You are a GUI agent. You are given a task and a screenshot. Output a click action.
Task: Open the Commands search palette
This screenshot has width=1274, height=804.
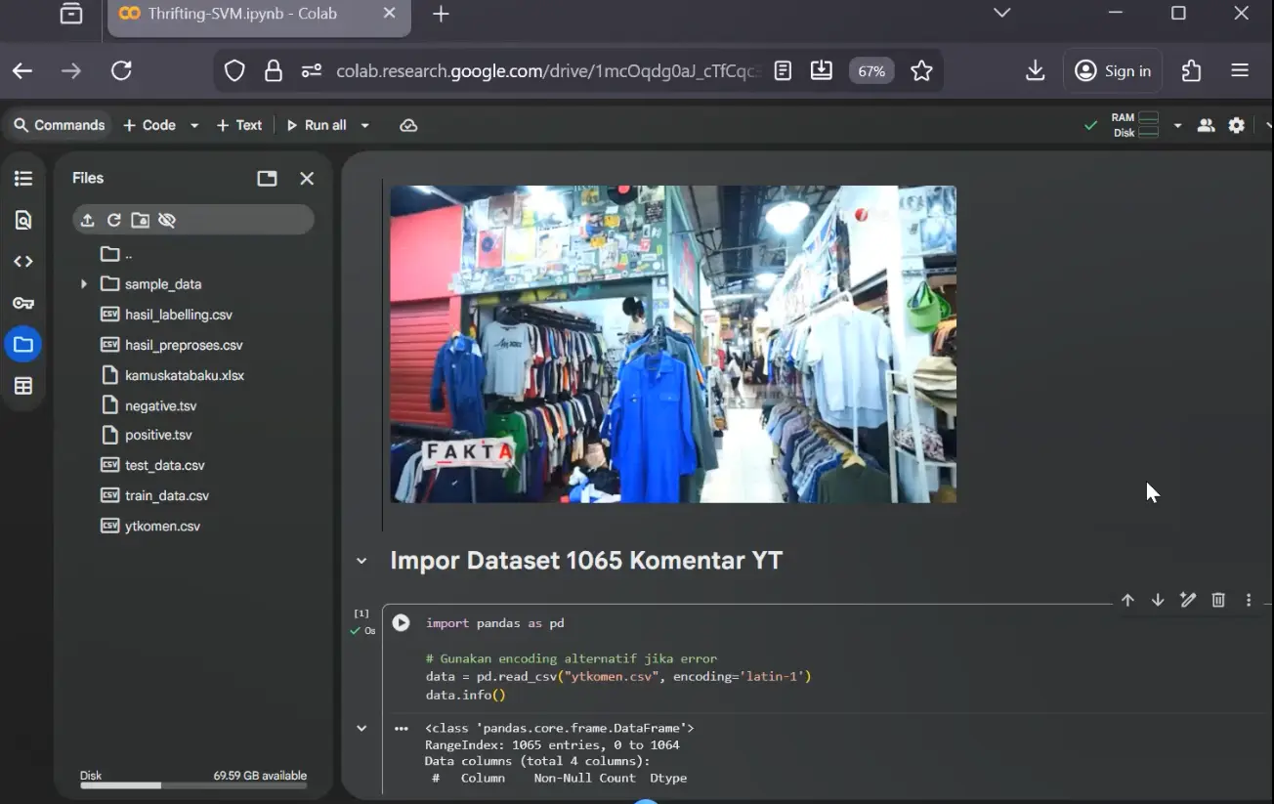coord(59,125)
